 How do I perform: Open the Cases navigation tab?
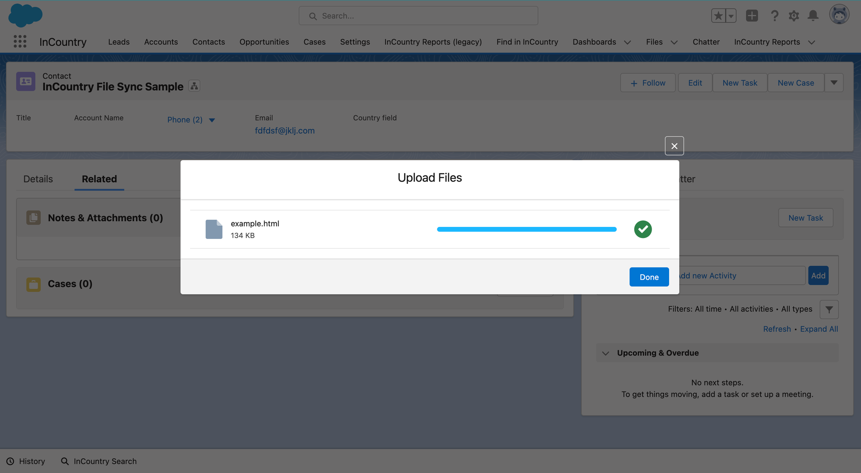coord(314,42)
